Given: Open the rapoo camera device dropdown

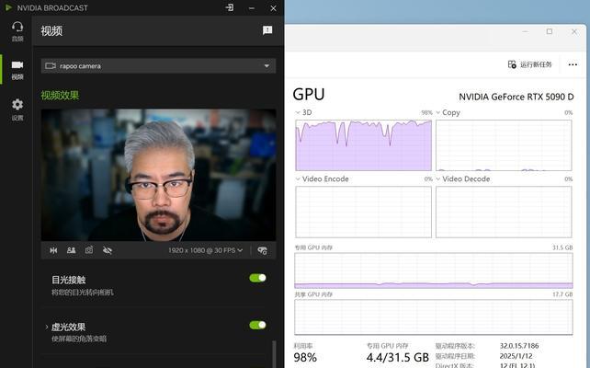Looking at the screenshot, I should 158,66.
